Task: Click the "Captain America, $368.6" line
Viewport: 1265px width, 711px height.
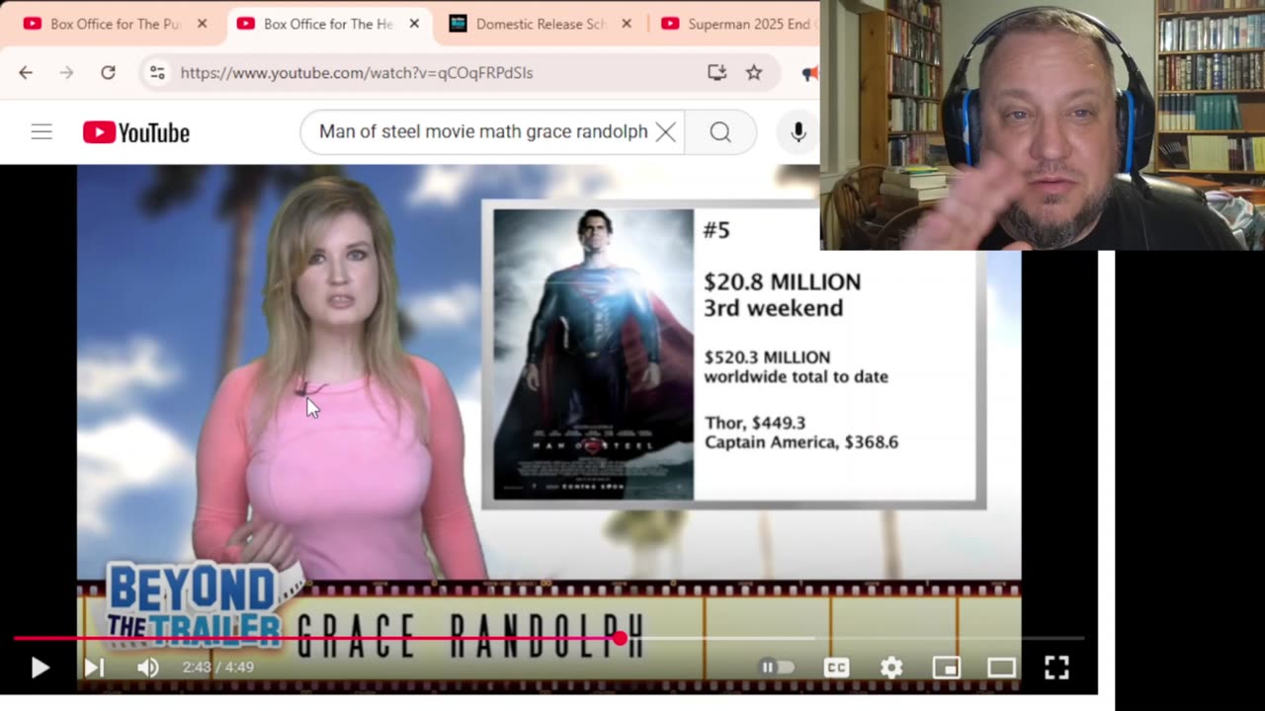Action: pos(801,442)
